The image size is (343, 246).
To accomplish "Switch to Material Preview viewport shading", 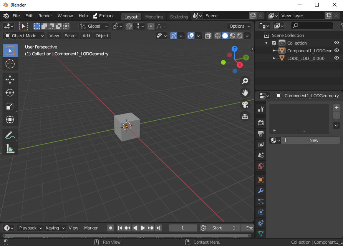I will [232, 35].
